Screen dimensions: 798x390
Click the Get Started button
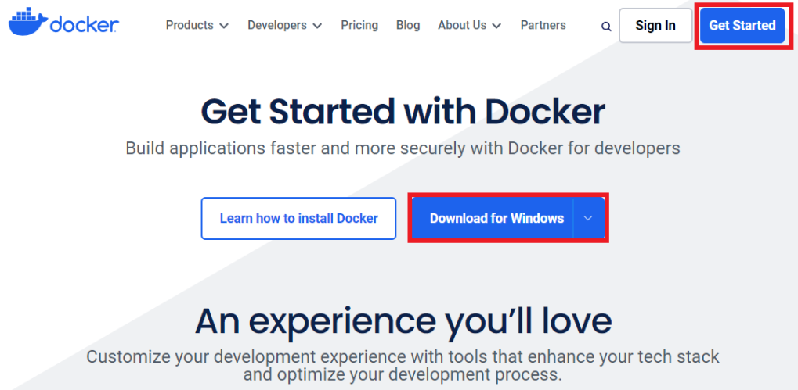742,25
